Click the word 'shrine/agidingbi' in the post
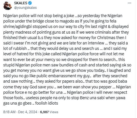The height and width of the screenshot is (118, 137). (17, 27)
